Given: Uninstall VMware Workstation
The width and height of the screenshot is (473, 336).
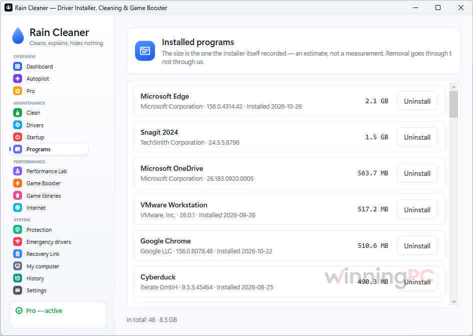Looking at the screenshot, I should [417, 210].
